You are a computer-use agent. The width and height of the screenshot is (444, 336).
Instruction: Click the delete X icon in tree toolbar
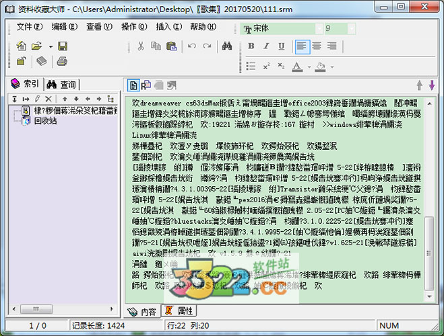coord(49,99)
